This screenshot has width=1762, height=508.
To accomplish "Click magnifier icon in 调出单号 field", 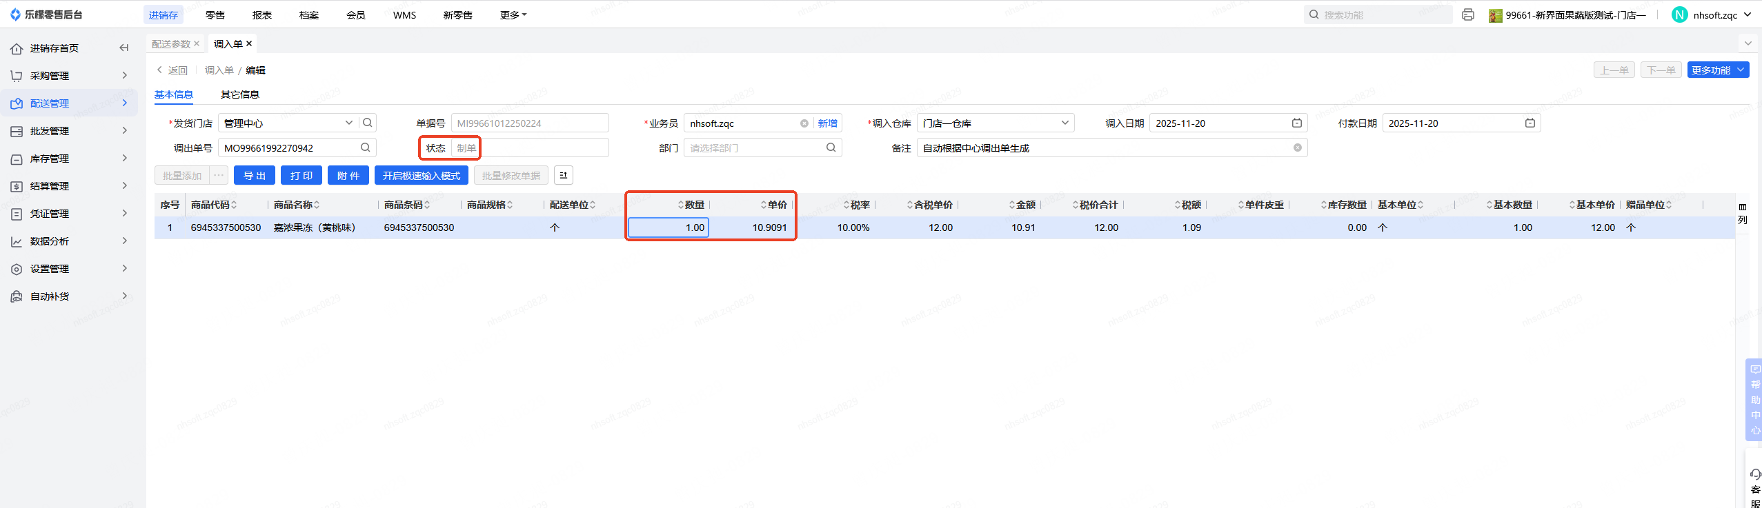I will pos(365,148).
